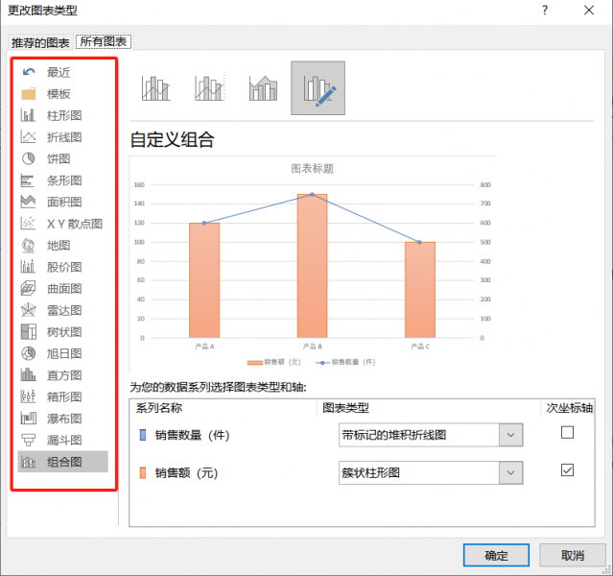Switch to the 所有图表 tab
This screenshot has height=576, width=613.
click(x=104, y=41)
